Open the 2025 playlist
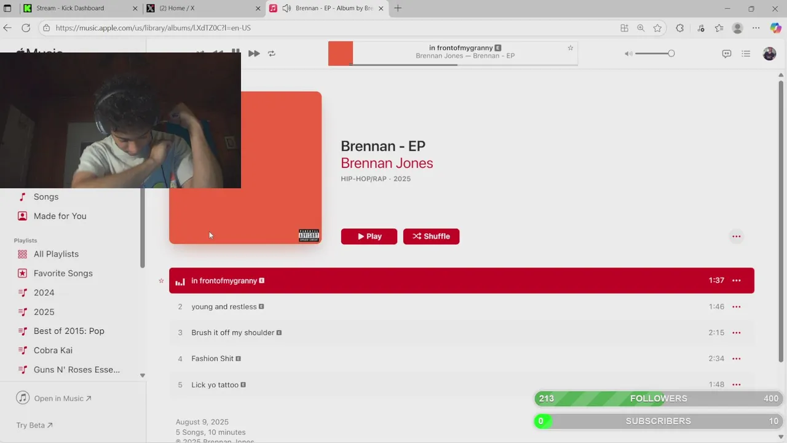Screen dimensions: 787x443 click(44, 312)
